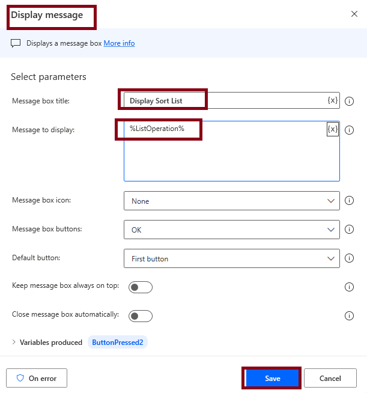
Task: Click info icon beside Message box icon
Action: click(349, 201)
